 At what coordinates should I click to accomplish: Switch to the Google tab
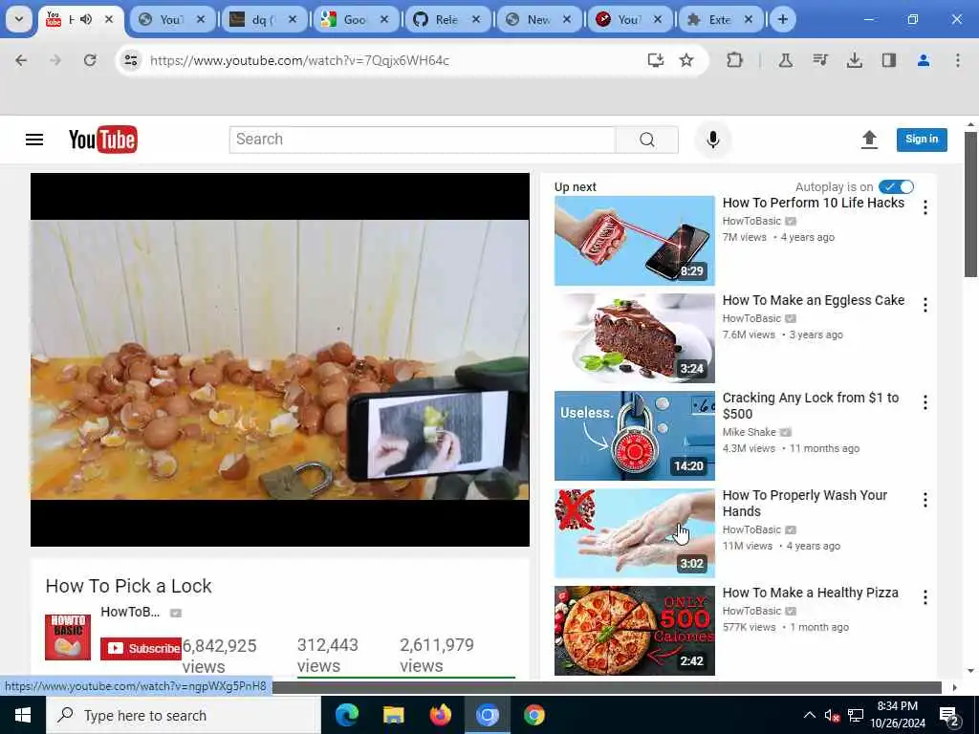click(x=355, y=19)
